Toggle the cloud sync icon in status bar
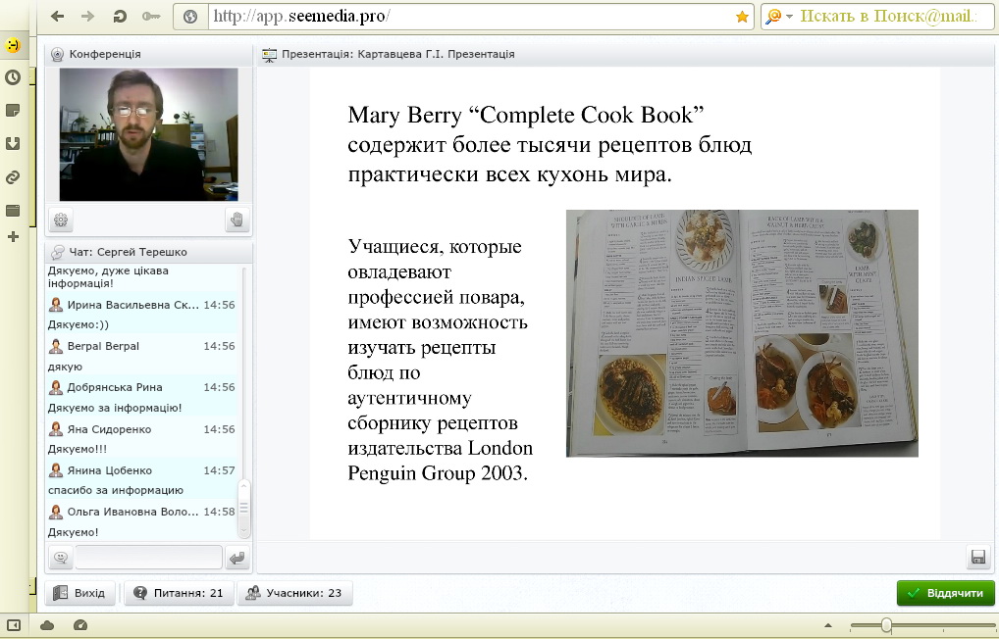 pos(47,625)
